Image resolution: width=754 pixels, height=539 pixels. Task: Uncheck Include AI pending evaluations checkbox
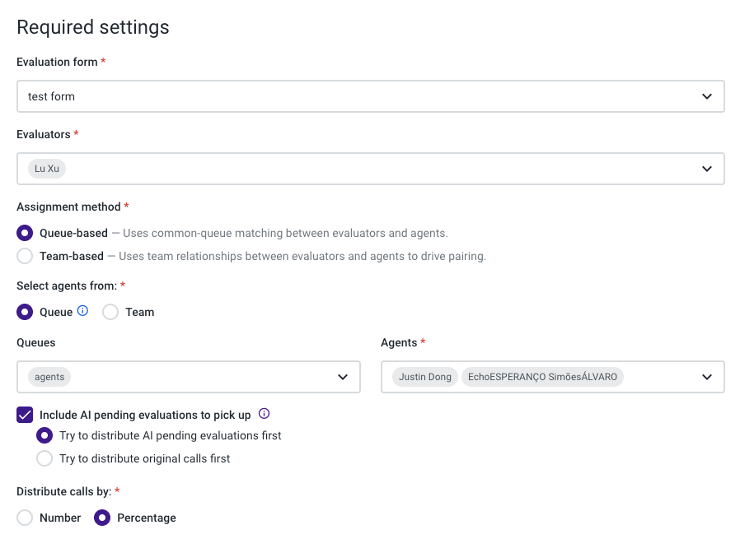coord(25,415)
